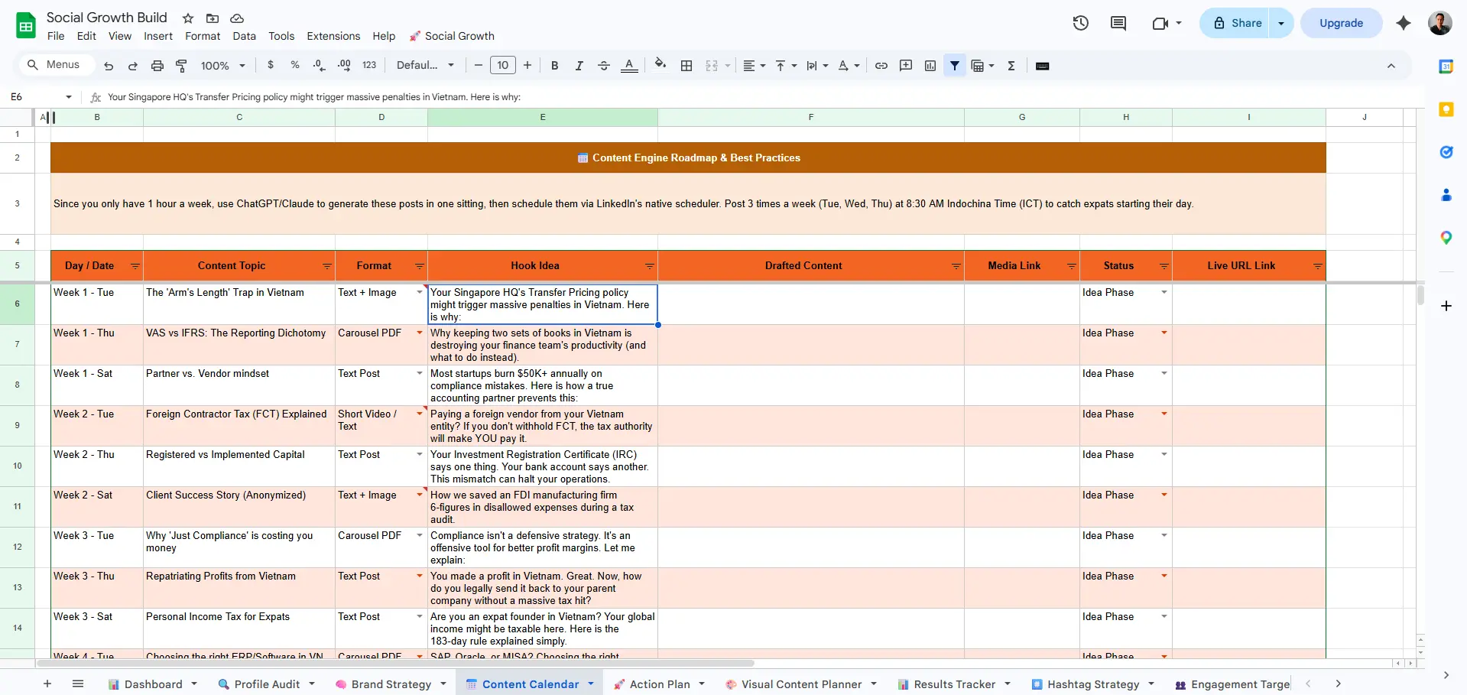Click the Insert chart icon

click(930, 66)
